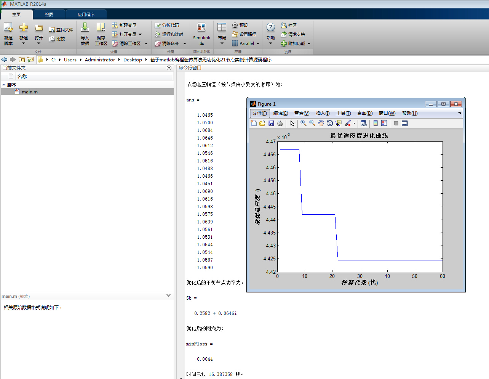Expand Clear Commands (清除命令) dropdown
Screen dimensions: 489x379
185,43
